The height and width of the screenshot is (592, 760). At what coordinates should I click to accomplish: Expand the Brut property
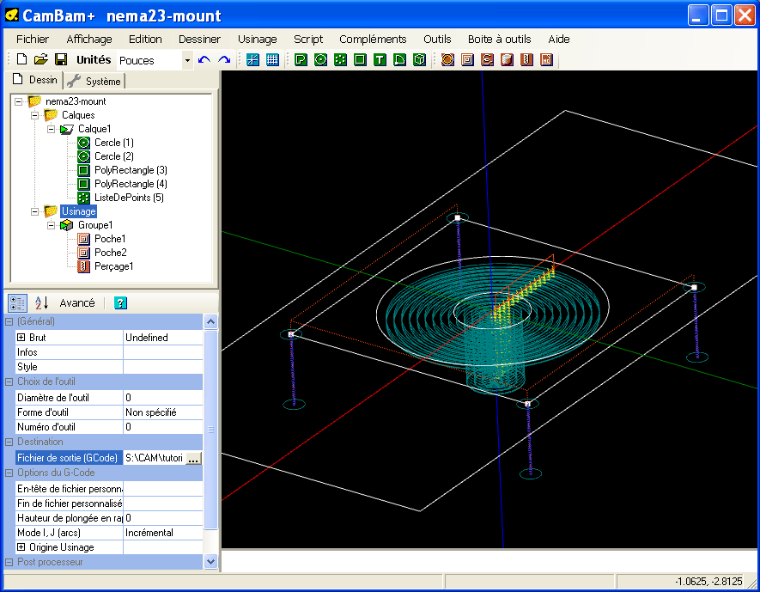tap(21, 338)
